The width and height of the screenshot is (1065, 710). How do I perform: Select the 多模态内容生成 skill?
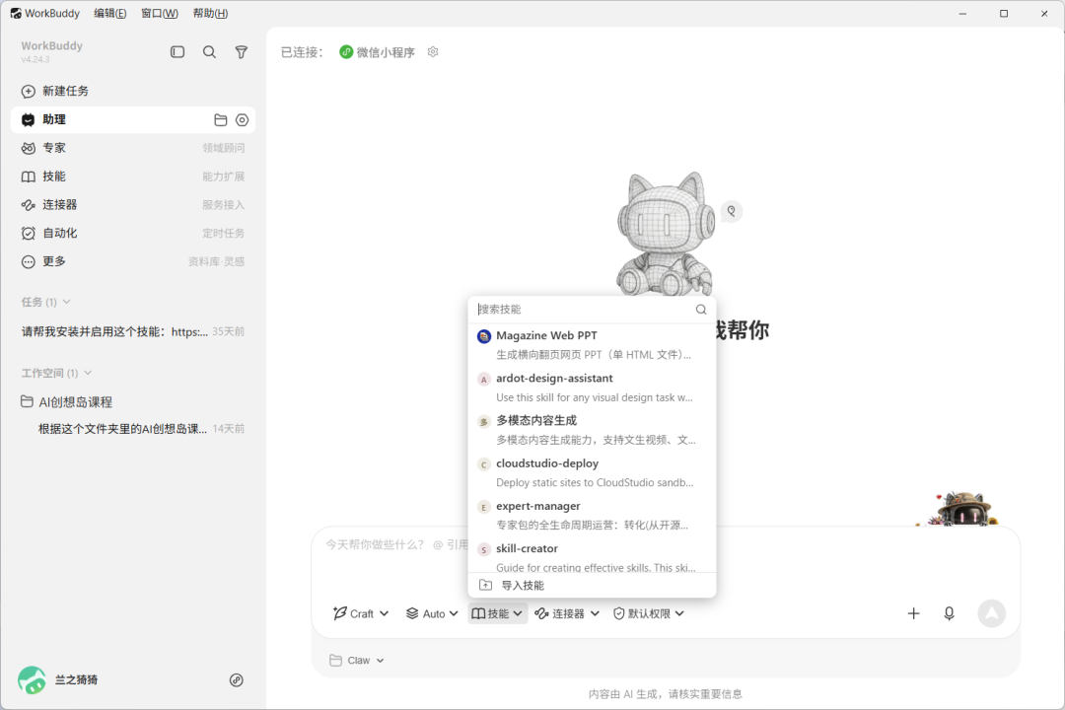[593, 430]
